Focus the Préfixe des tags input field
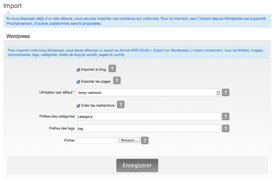274x180 pixels. [x=148, y=128]
